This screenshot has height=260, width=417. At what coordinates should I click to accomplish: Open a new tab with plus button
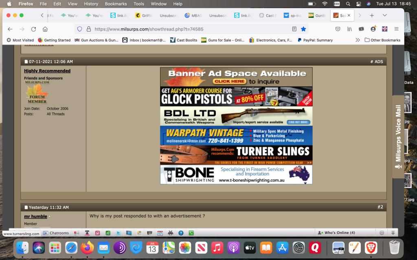pos(372,15)
